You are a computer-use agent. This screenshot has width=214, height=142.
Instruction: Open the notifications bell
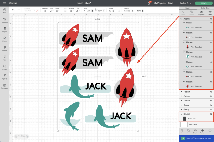coord(149,3)
